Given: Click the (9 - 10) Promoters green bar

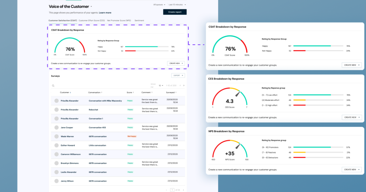Looking at the screenshot, I should pos(312,147).
